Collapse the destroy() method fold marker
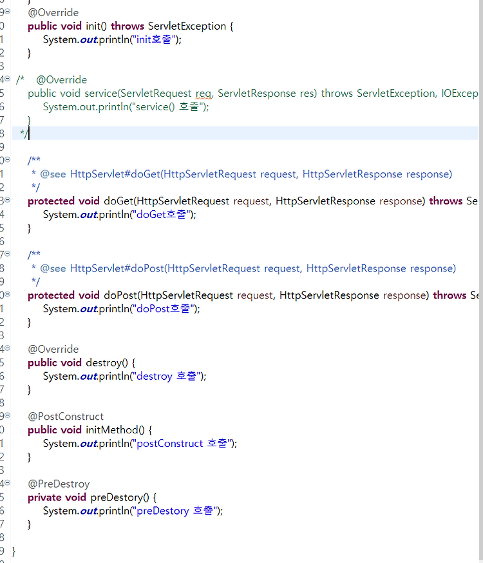483x563 pixels. pos(8,348)
